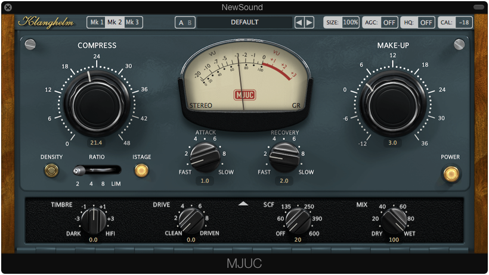Set ratio to 8
Screen dimensions: 489x275
coord(103,184)
